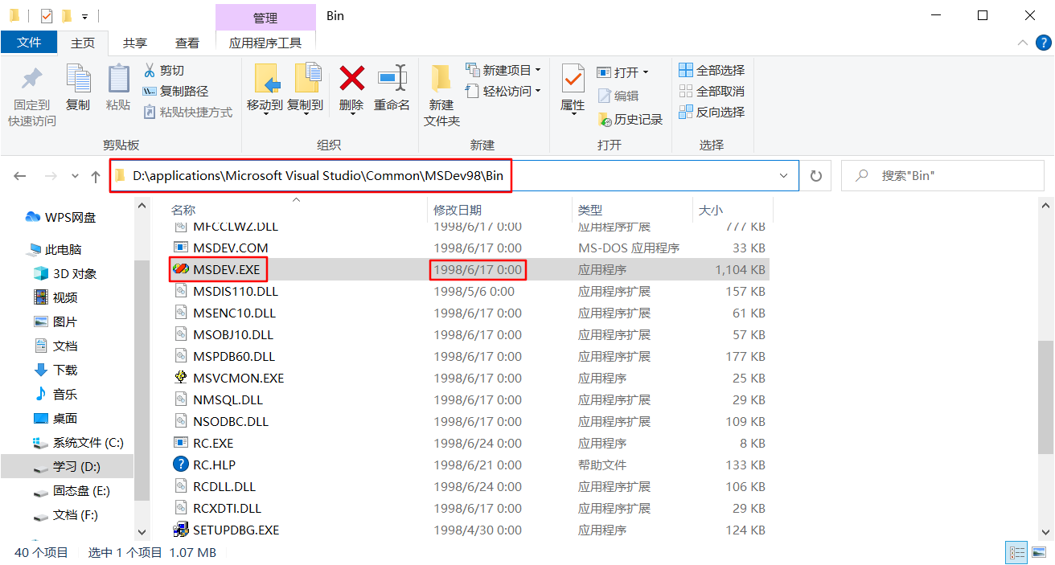Open the recent locations dropdown arrow

pos(75,176)
